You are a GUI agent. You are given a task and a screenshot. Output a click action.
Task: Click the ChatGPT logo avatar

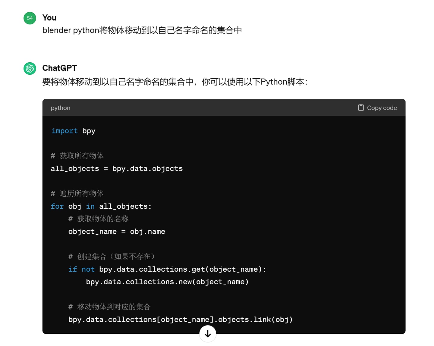(x=30, y=68)
